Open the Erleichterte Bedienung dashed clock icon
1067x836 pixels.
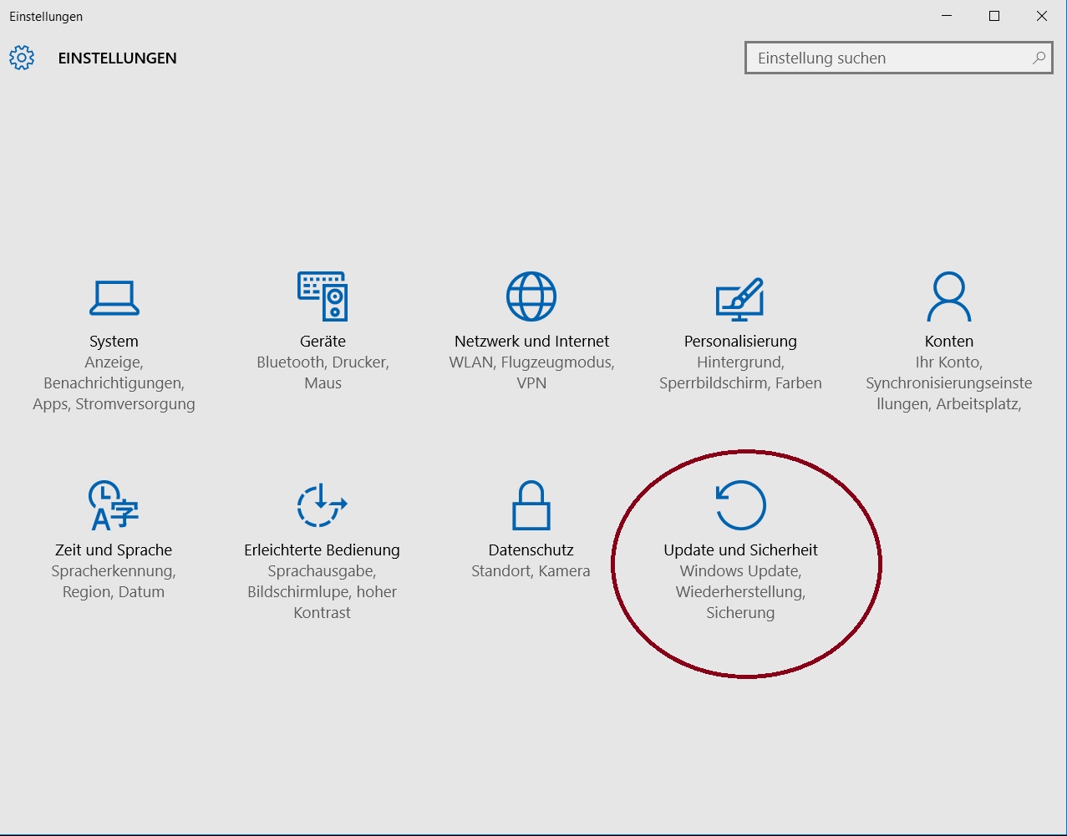tap(323, 504)
